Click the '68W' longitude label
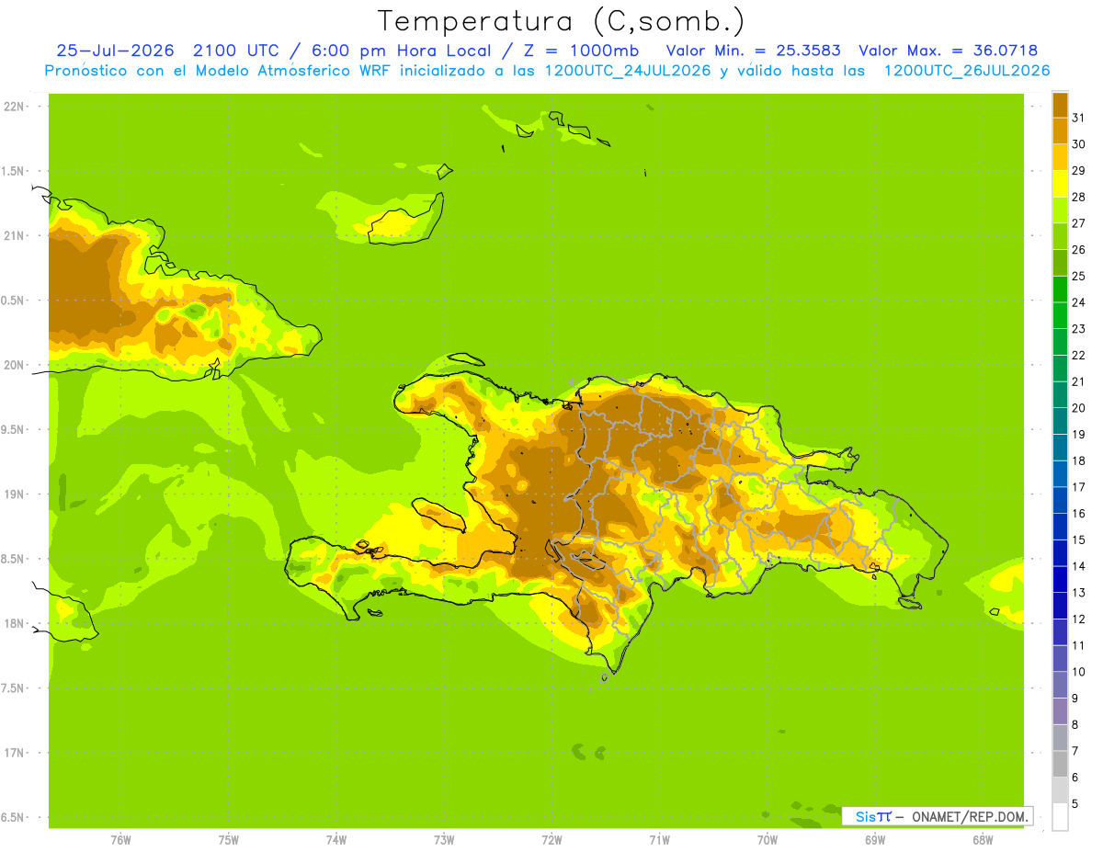 point(982,839)
